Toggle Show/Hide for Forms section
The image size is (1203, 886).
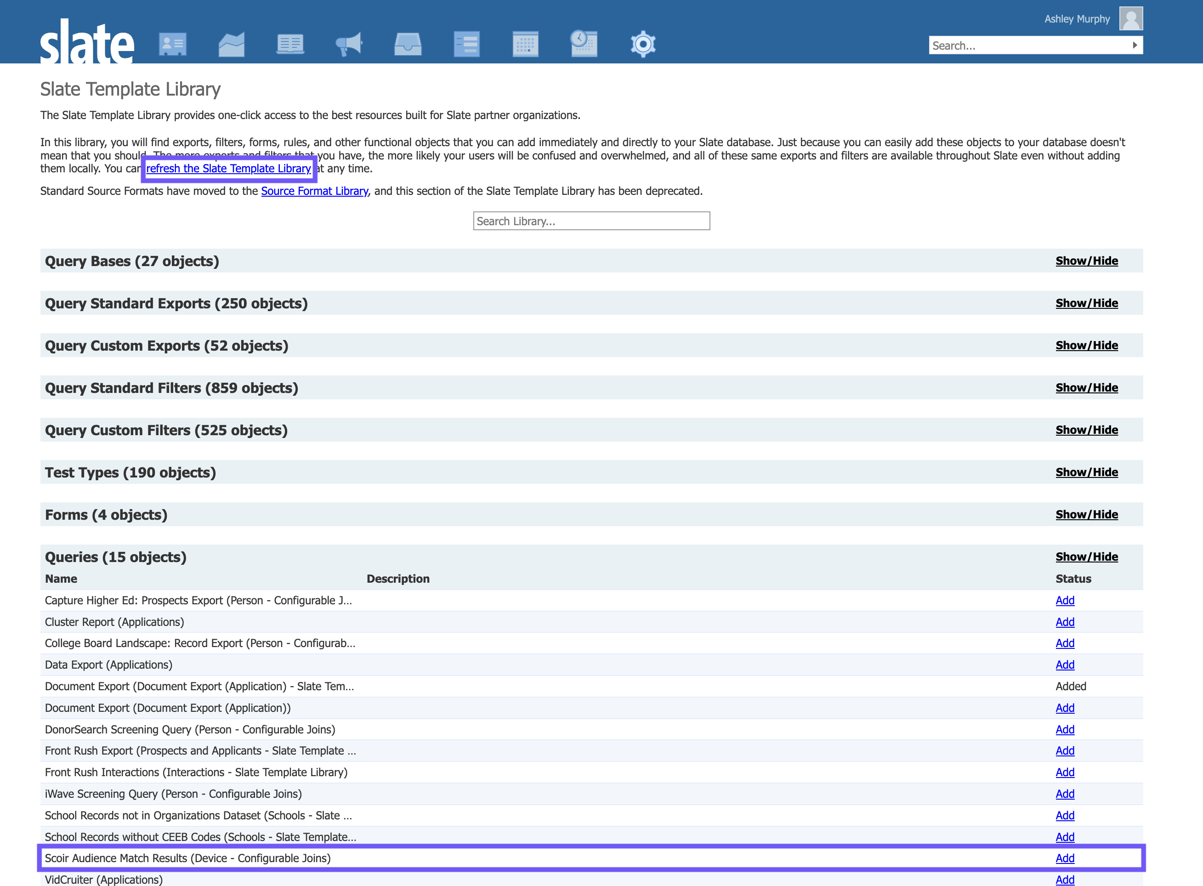[x=1087, y=515]
